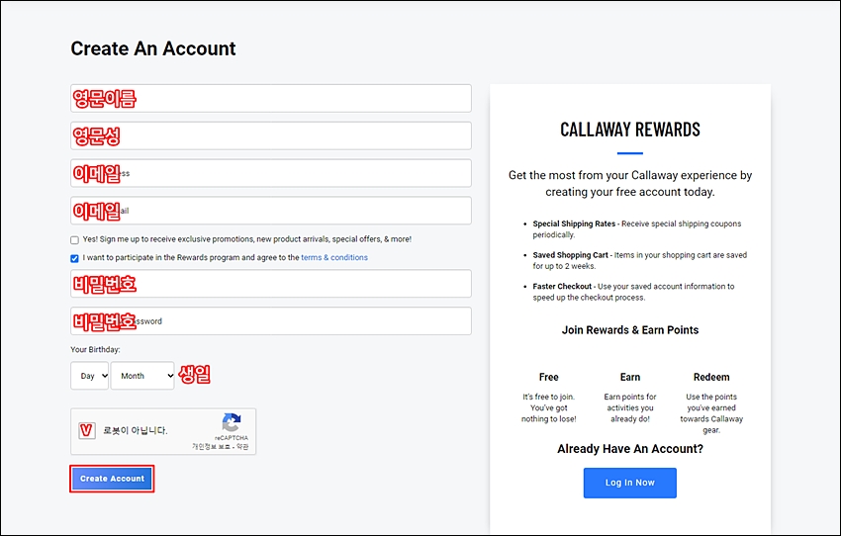The image size is (841, 536).
Task: Click the reCAPTCHA logo icon
Action: point(232,422)
